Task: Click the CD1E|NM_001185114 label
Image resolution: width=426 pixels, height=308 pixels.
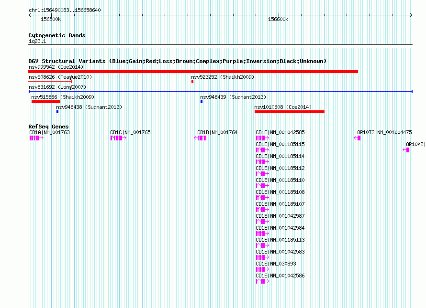Action: (280, 156)
